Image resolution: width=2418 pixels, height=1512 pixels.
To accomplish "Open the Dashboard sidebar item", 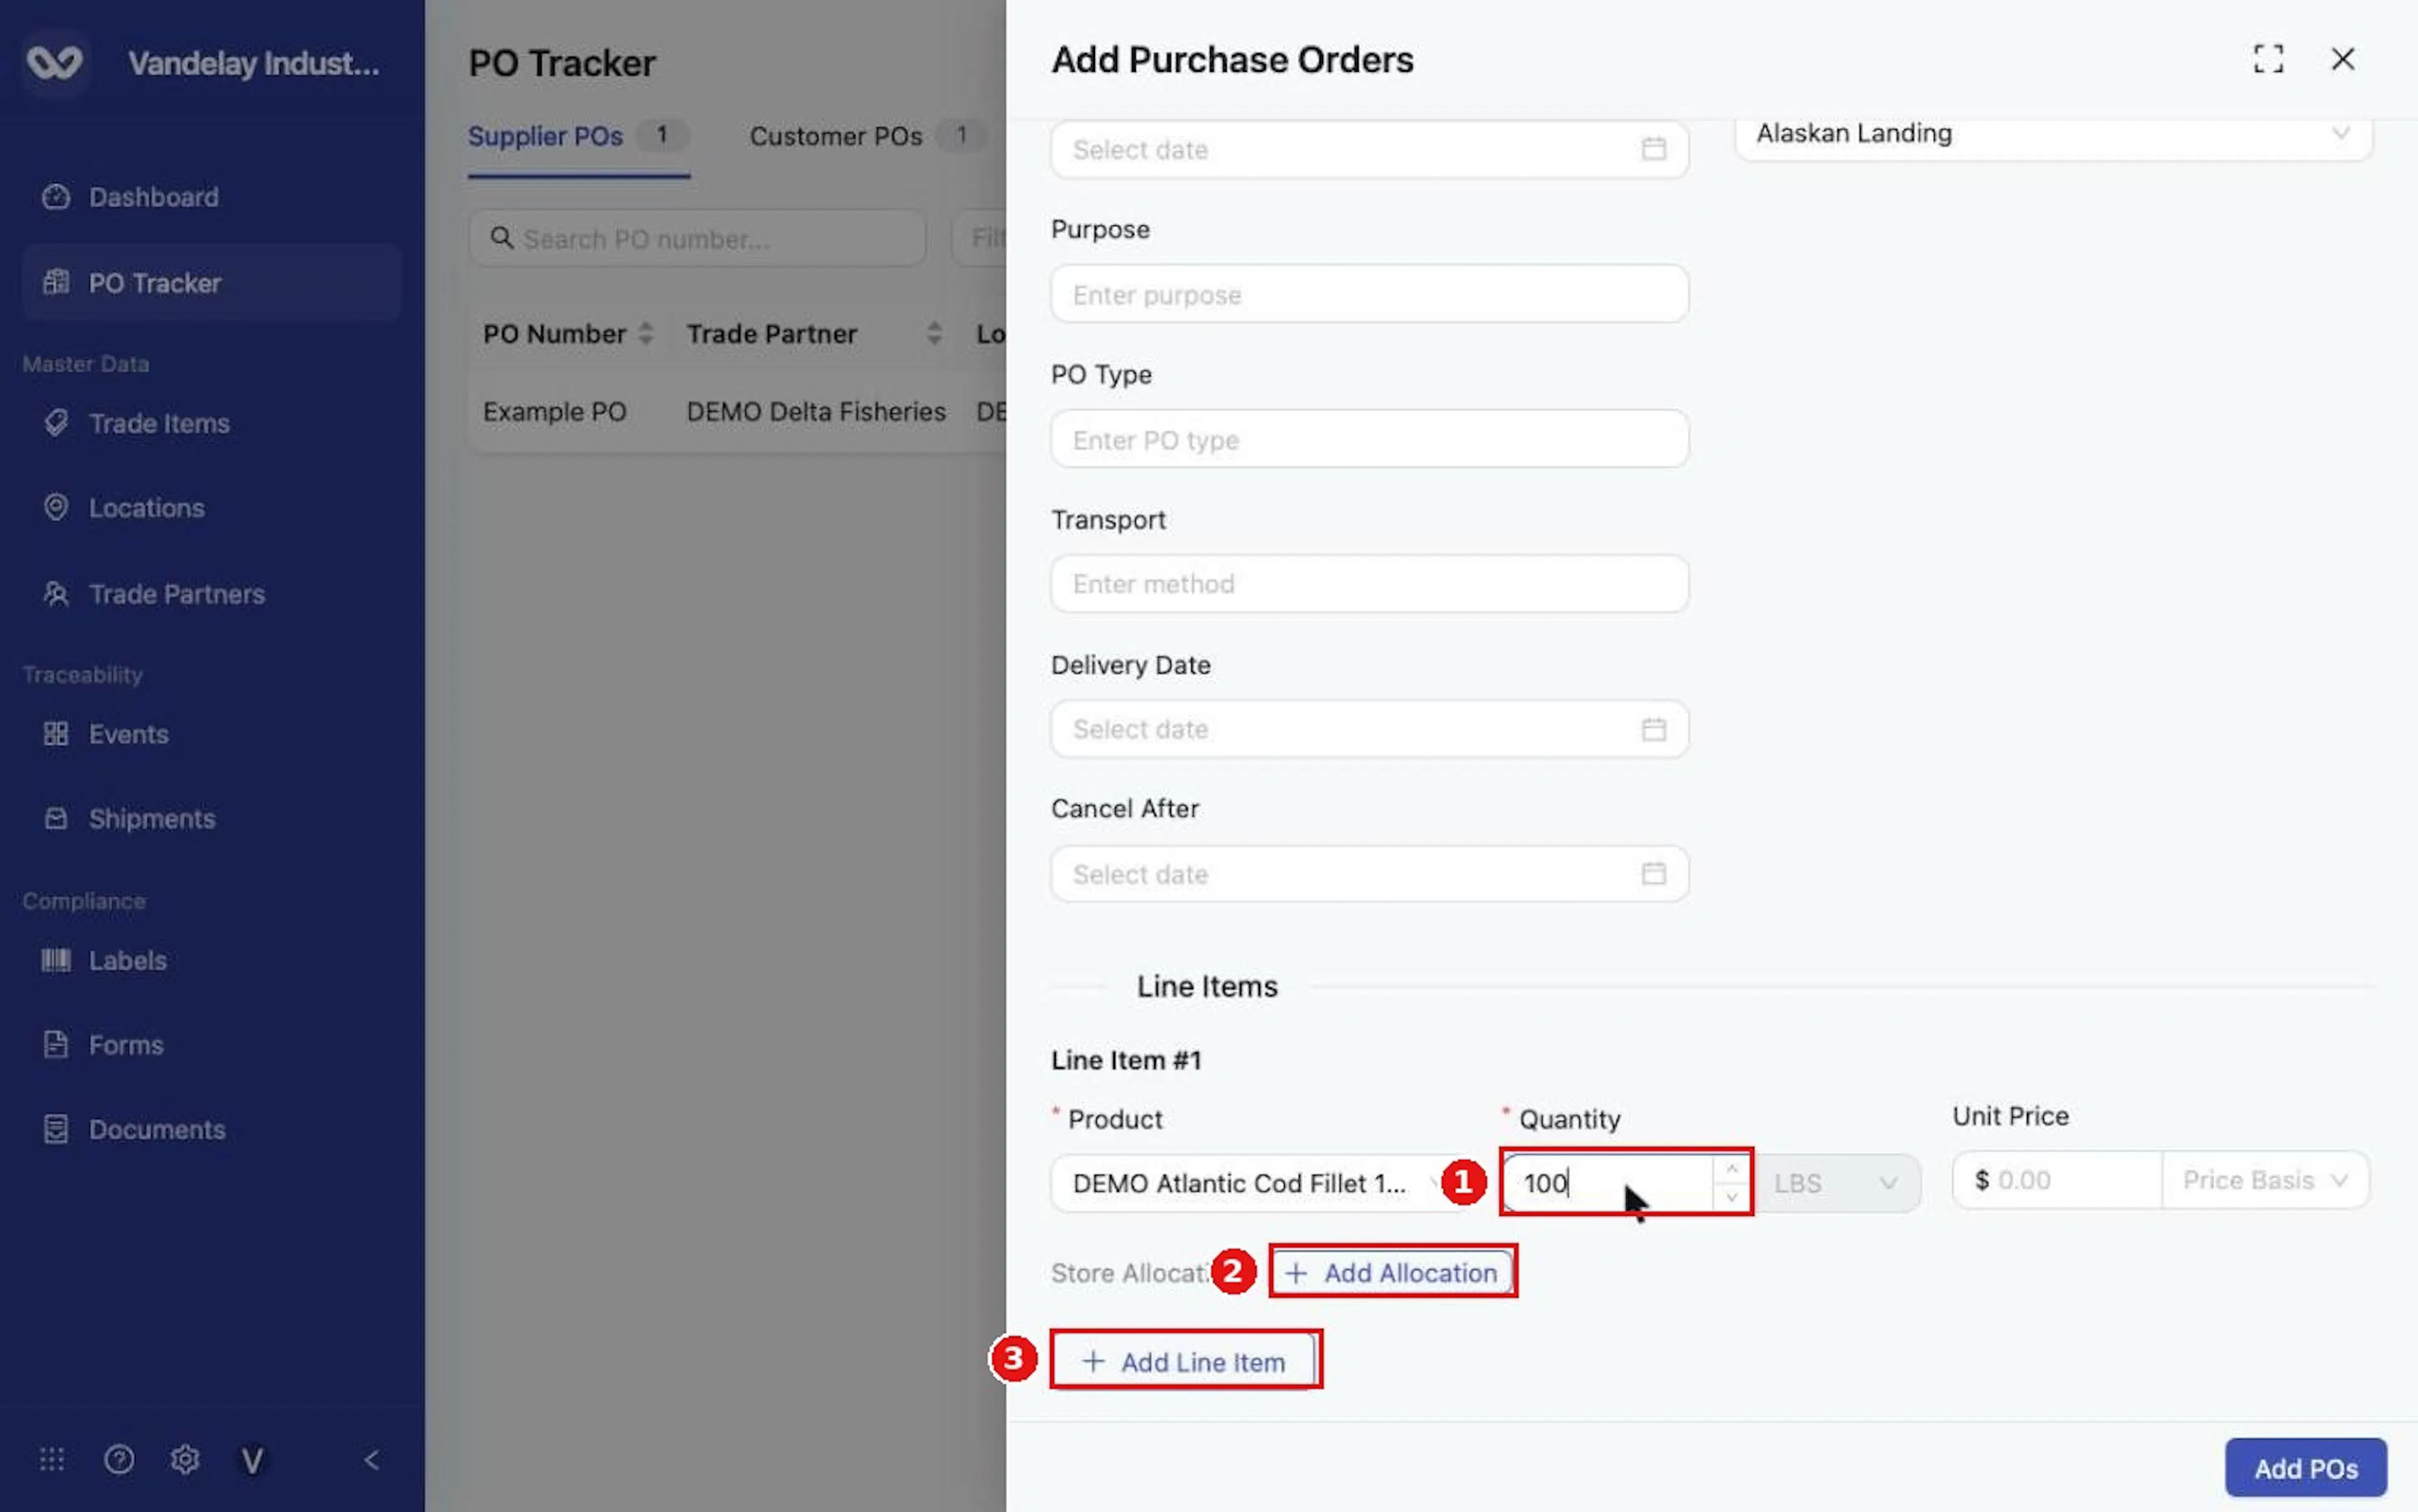I will coord(211,197).
